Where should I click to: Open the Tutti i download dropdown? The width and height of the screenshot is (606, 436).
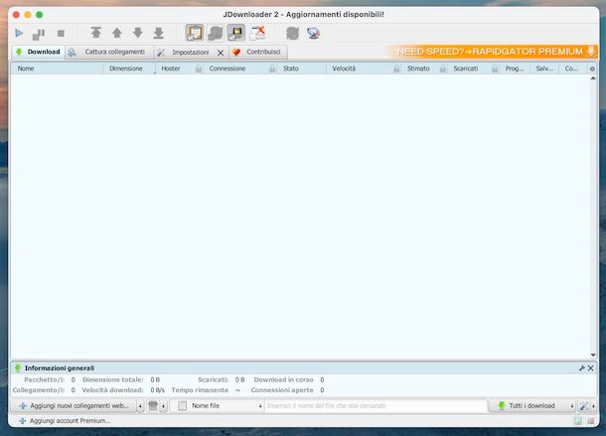pos(532,406)
